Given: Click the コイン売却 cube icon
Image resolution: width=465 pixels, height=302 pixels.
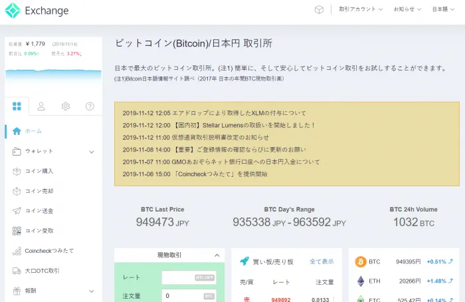Looking at the screenshot, I should 17,191.
